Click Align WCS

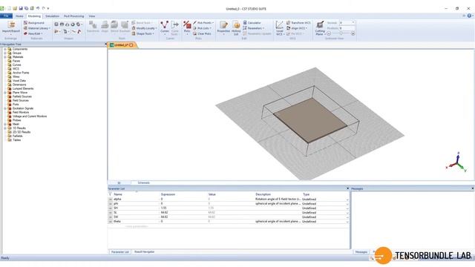tap(297, 28)
